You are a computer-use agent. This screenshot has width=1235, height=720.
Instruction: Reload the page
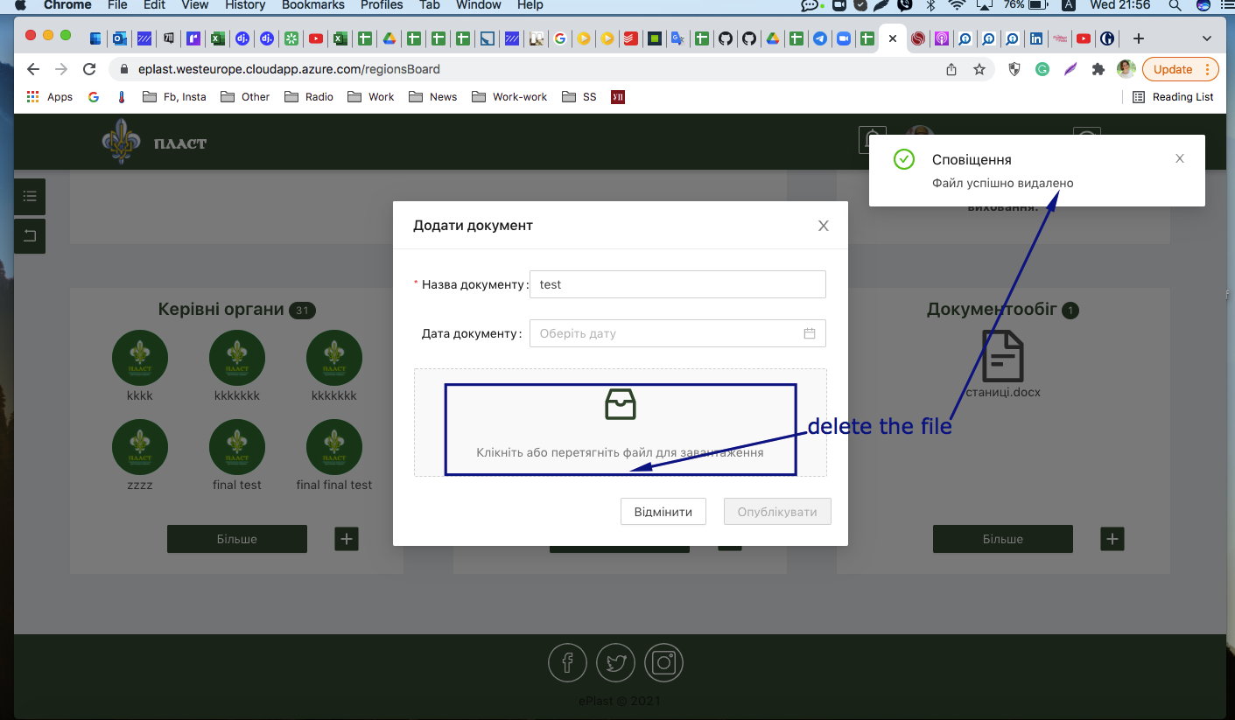point(89,69)
